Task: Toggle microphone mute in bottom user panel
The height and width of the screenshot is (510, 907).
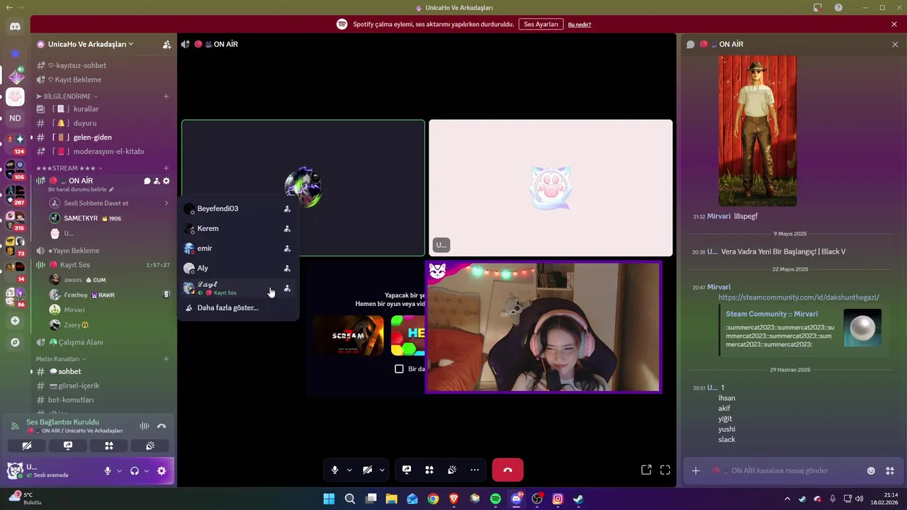Action: [108, 471]
